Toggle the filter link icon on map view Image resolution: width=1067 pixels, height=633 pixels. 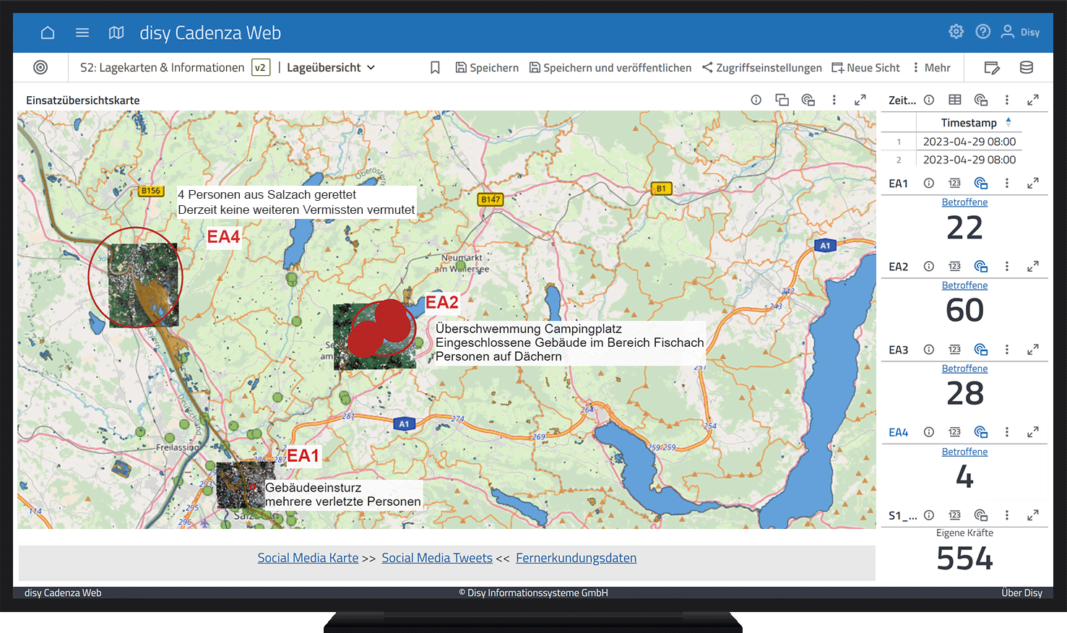pyautogui.click(x=808, y=100)
